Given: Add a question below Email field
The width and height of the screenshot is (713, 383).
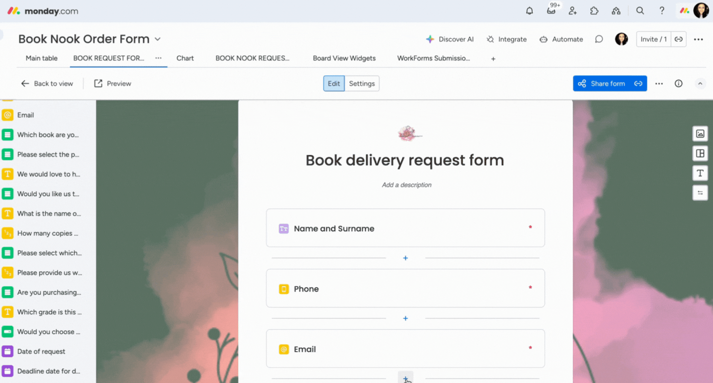Looking at the screenshot, I should (x=405, y=378).
